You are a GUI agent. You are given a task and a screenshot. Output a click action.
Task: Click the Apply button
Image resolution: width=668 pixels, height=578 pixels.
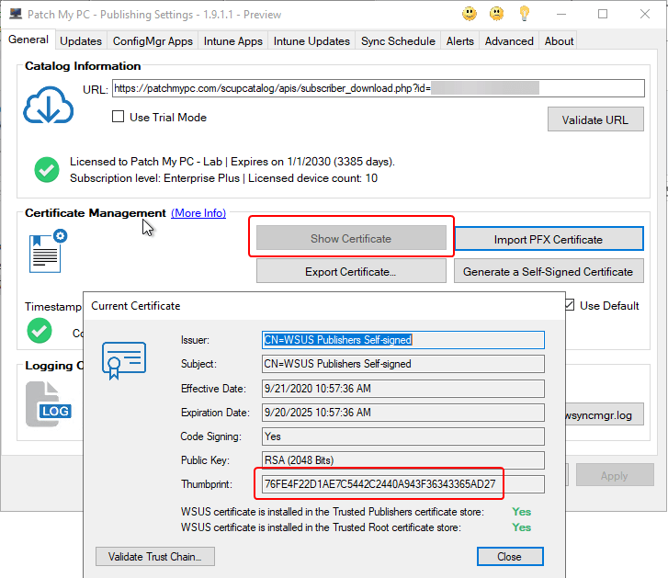pyautogui.click(x=615, y=475)
